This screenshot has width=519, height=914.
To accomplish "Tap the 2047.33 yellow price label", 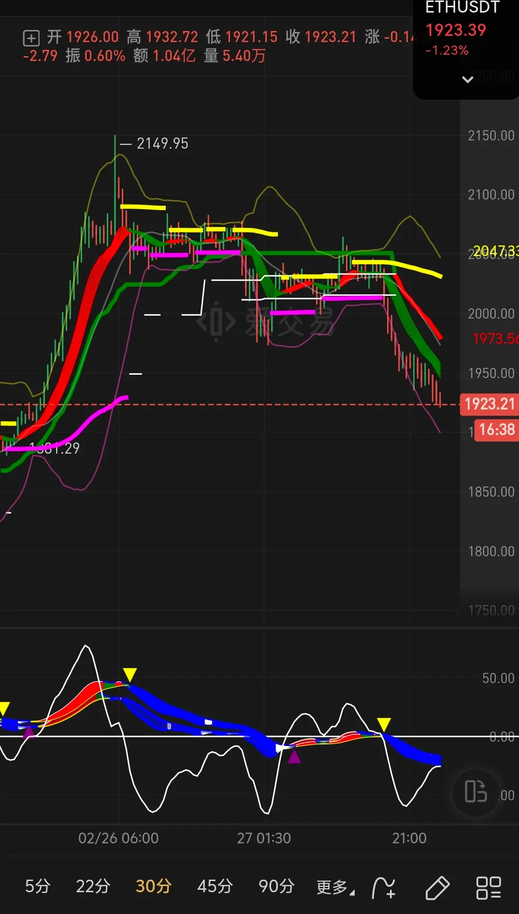I will pyautogui.click(x=495, y=251).
